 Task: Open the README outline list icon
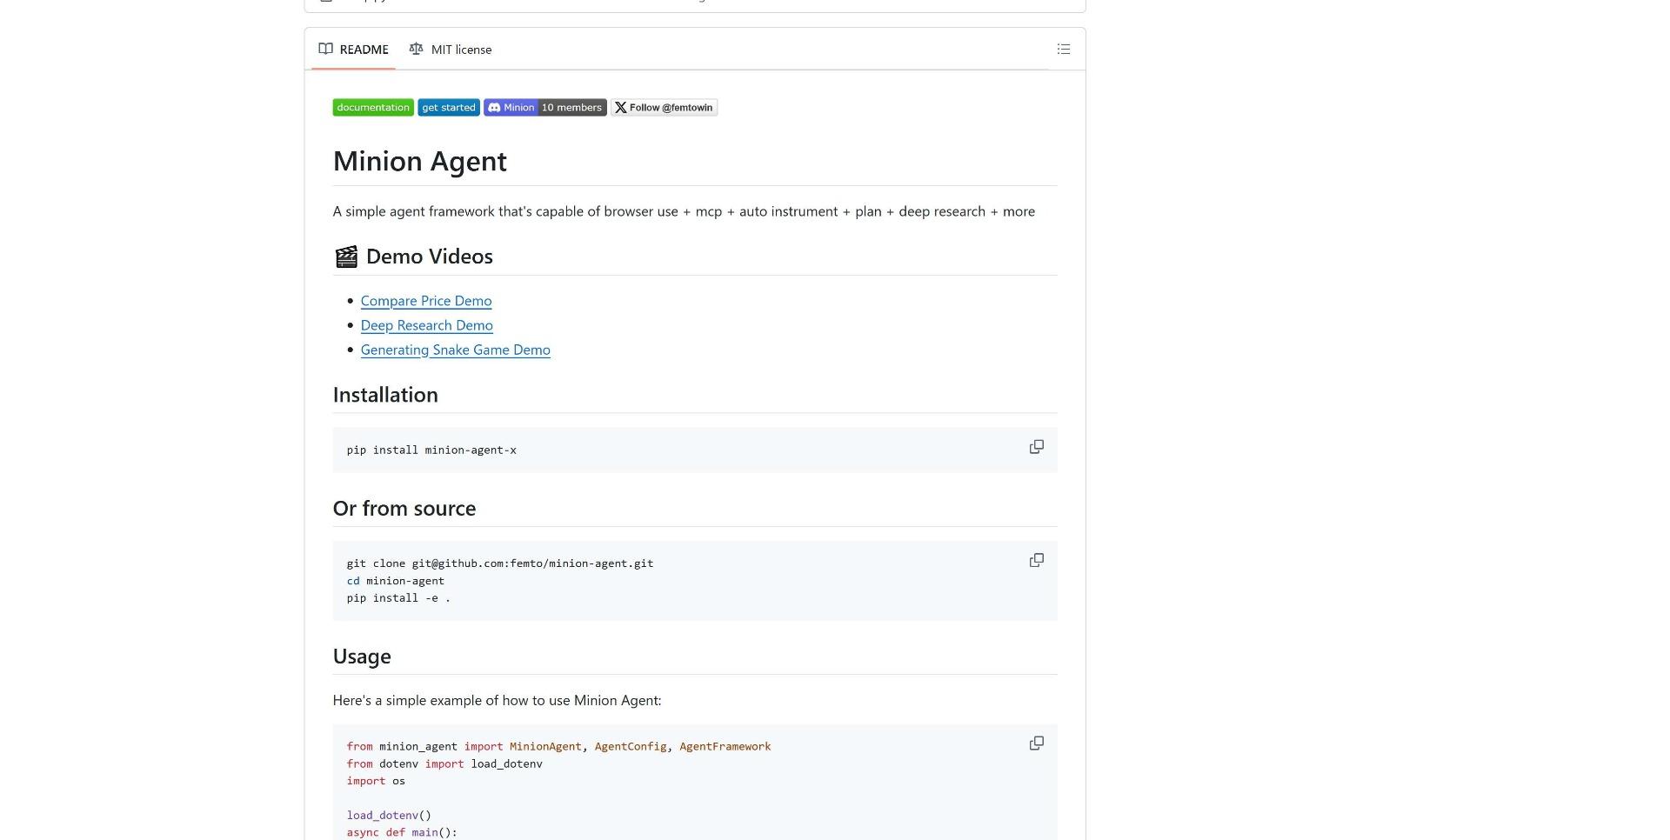(x=1063, y=50)
